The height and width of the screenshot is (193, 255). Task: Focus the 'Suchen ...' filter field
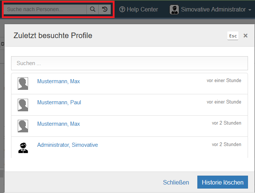coord(129,63)
